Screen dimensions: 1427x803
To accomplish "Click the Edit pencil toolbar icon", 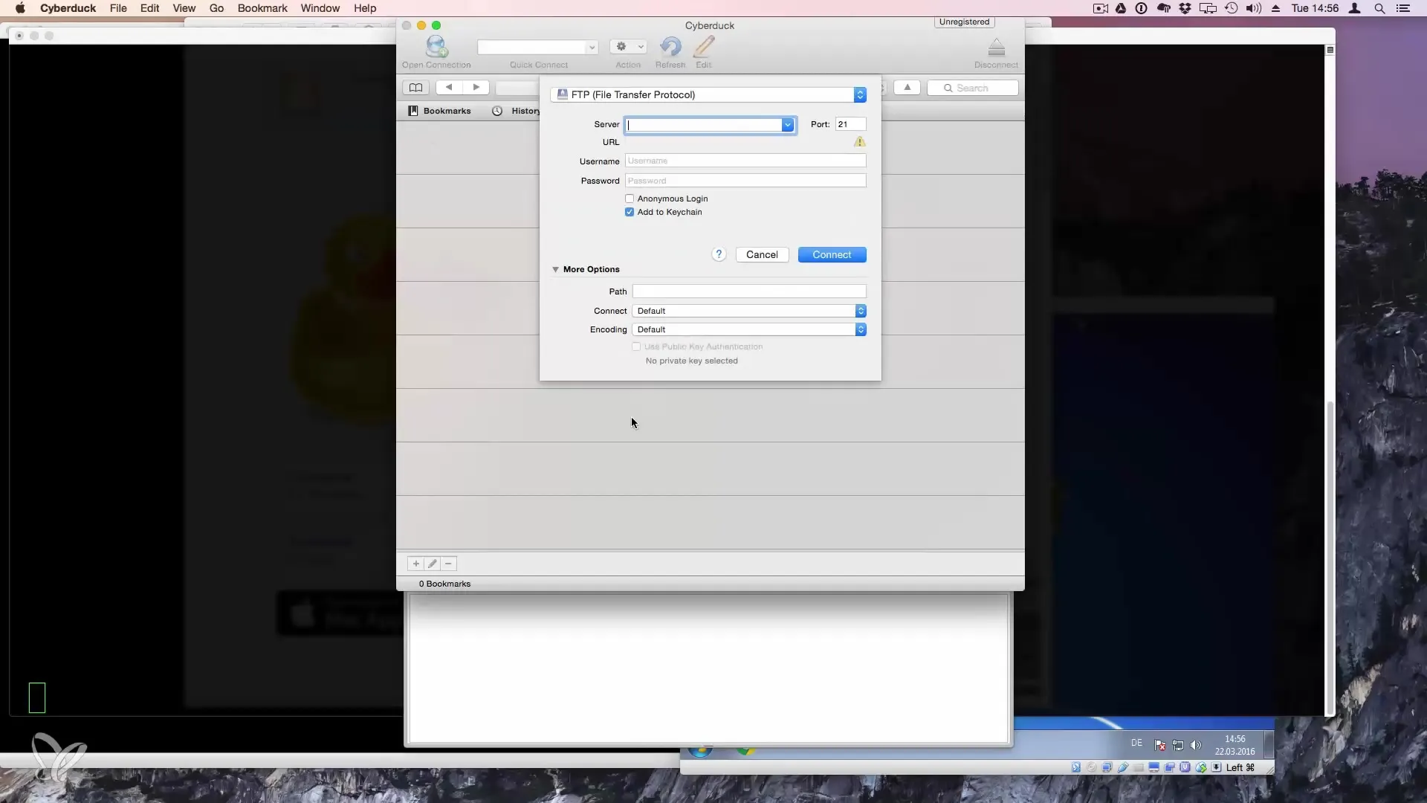I will pyautogui.click(x=704, y=47).
